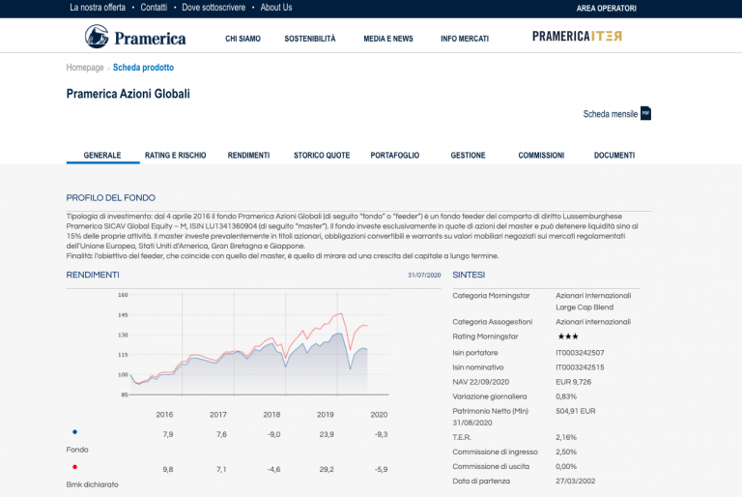
Task: Click the ISIN portatore IT0003242507 value
Action: tap(580, 353)
